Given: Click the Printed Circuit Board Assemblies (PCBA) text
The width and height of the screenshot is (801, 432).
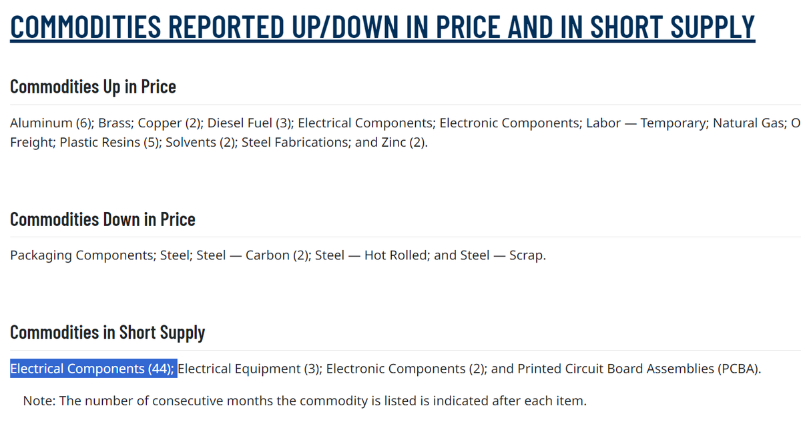Looking at the screenshot, I should pyautogui.click(x=637, y=369).
